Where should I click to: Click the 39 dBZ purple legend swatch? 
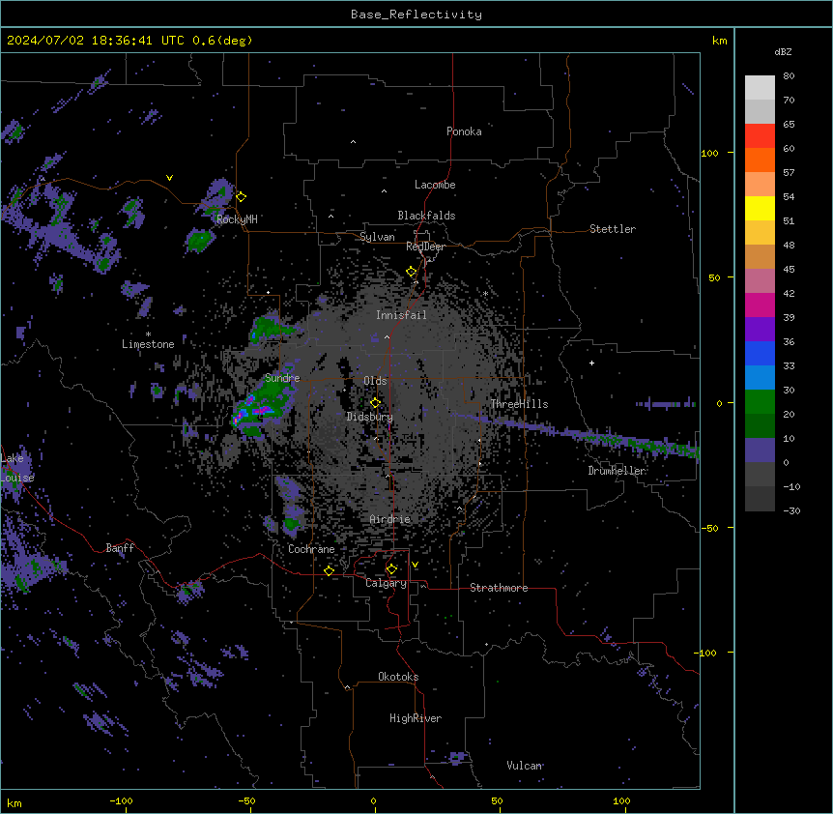click(x=760, y=329)
